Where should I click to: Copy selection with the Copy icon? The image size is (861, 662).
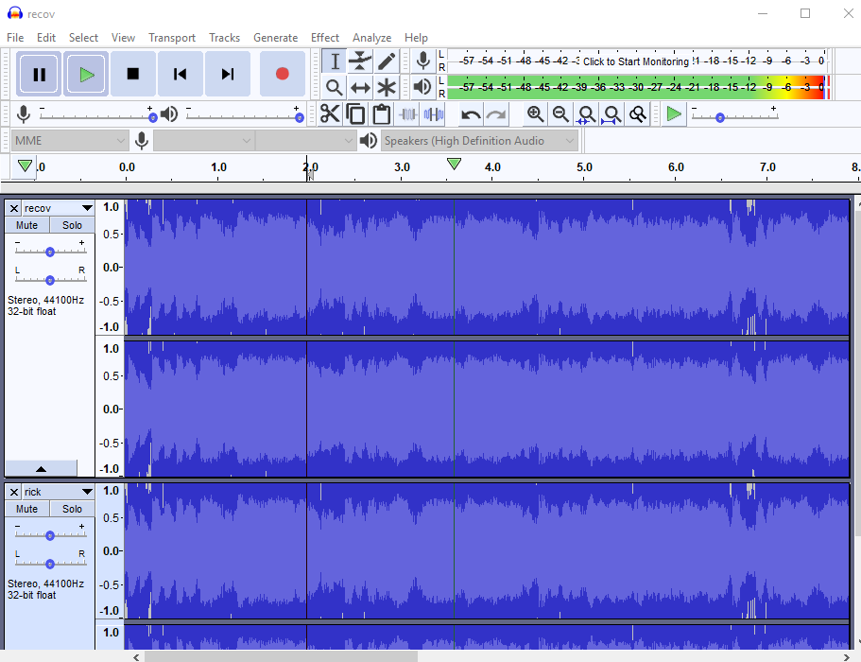point(355,114)
